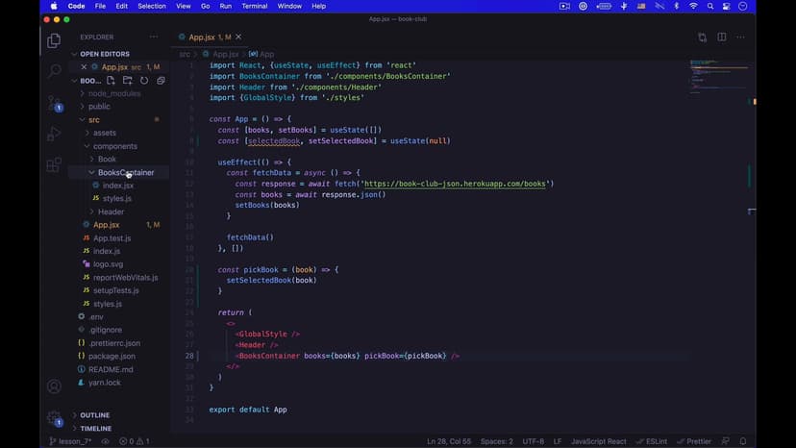The width and height of the screenshot is (796, 448).
Task: Expand the node_modules folder
Action: 113,93
